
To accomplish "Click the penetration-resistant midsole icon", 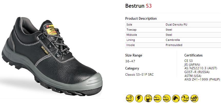I will tap(166, 98).
